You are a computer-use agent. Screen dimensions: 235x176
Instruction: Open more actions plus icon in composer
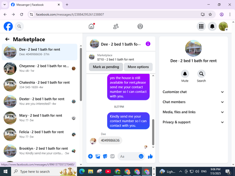(x=90, y=156)
